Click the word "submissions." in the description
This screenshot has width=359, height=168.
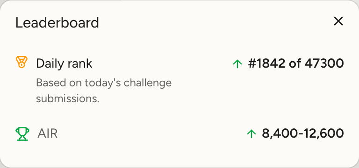coord(68,99)
